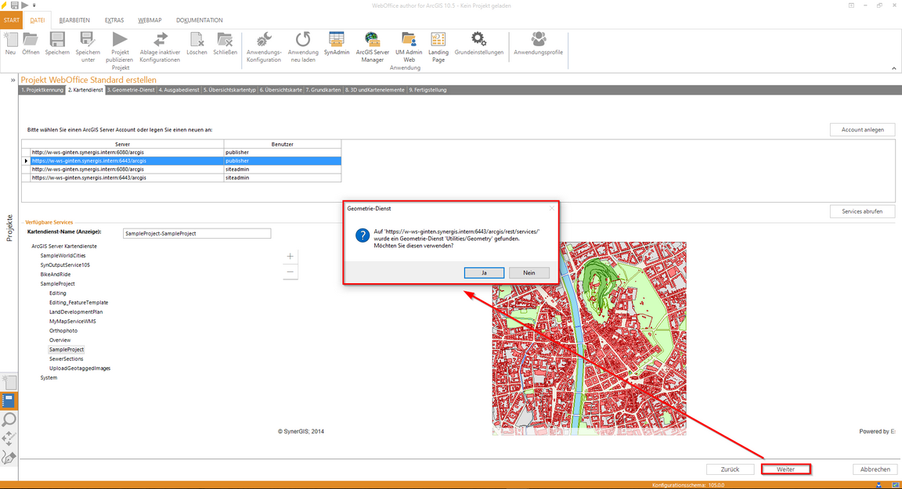Confirm dialog by clicking Ja
Image resolution: width=902 pixels, height=489 pixels.
[x=483, y=272]
